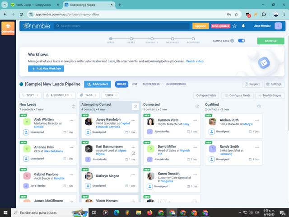Open File Explorer from the taskbar
Viewport: 289px width, 217px height.
(x=139, y=212)
